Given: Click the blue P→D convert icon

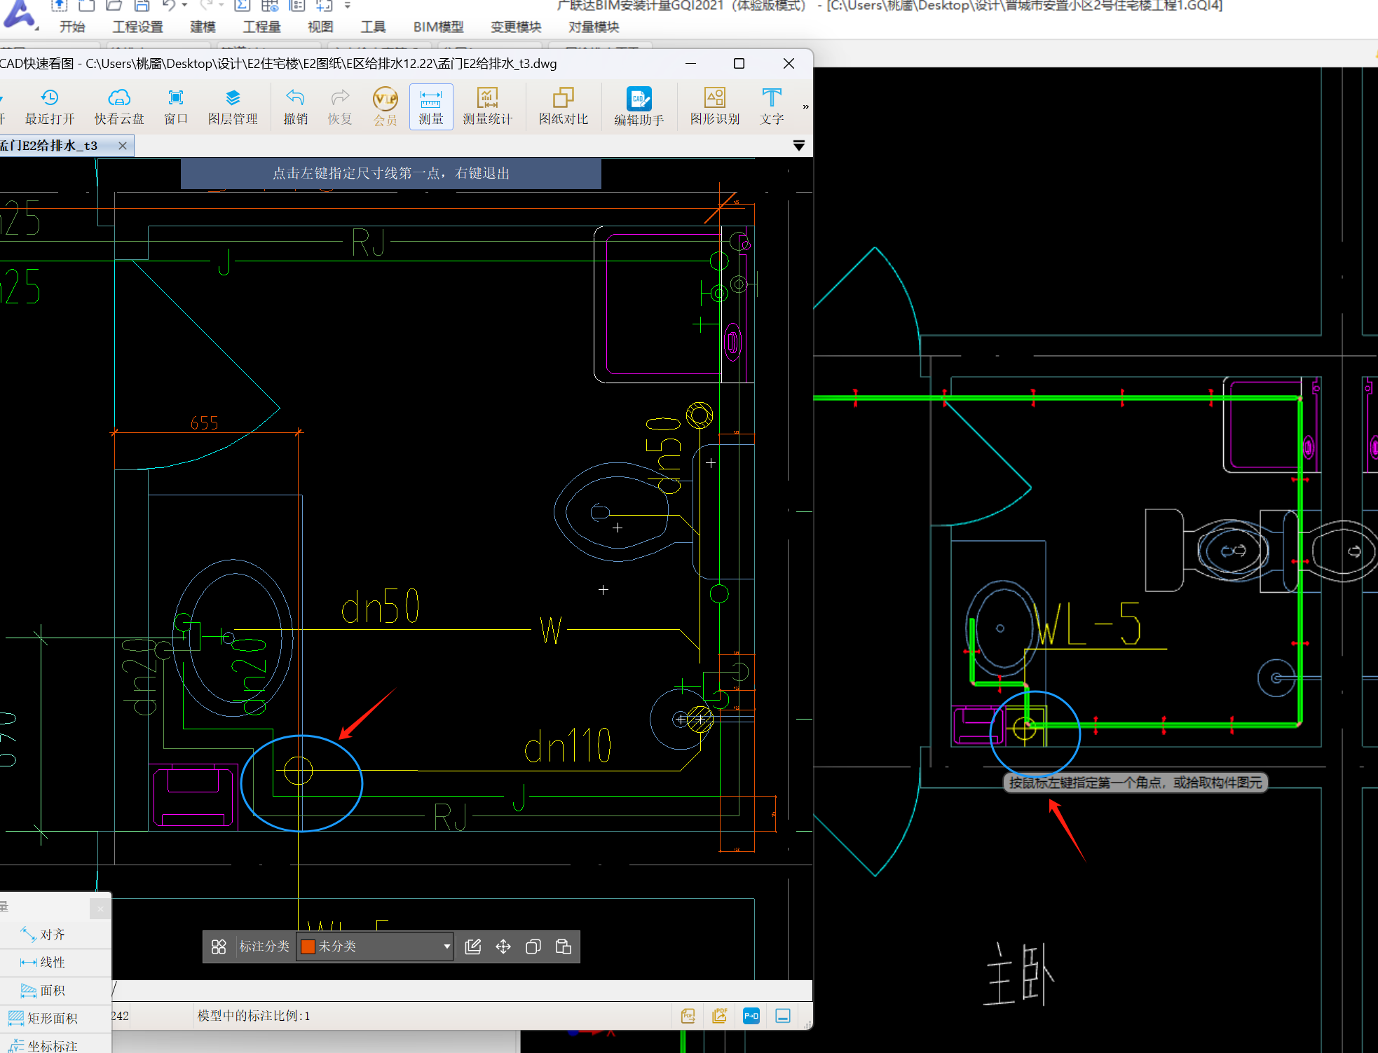Looking at the screenshot, I should (751, 1016).
